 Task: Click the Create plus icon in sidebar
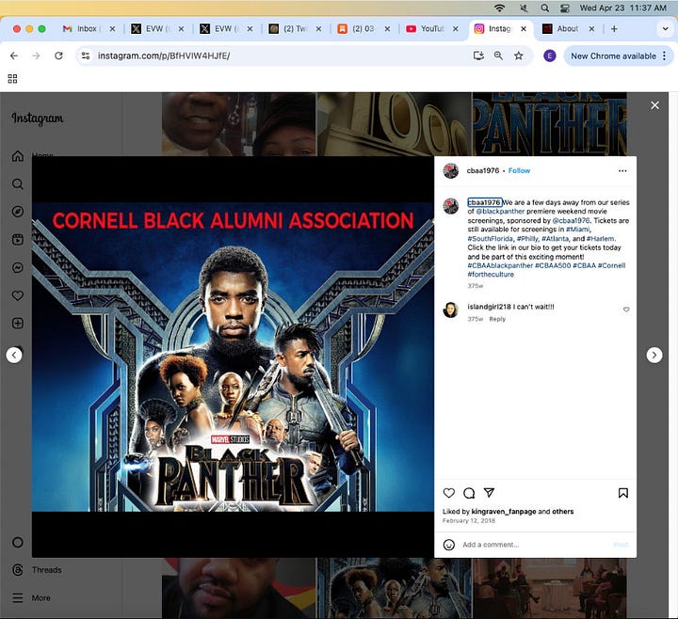point(18,323)
